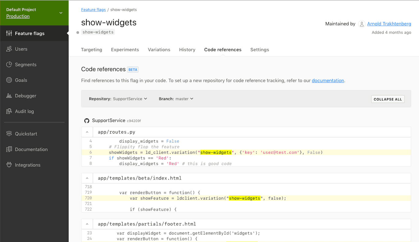The image size is (419, 242).
Task: Open the Segments section icon
Action: pyautogui.click(x=10, y=64)
